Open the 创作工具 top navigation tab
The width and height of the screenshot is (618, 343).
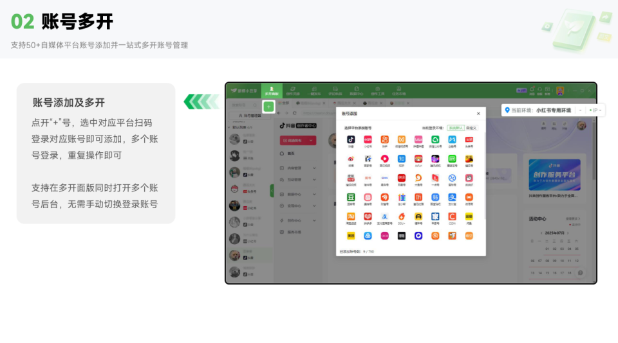point(378,91)
